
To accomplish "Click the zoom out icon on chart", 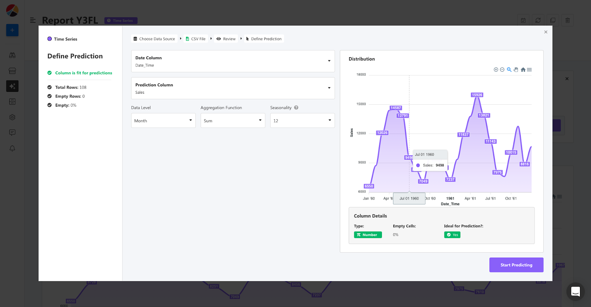I will click(x=502, y=70).
